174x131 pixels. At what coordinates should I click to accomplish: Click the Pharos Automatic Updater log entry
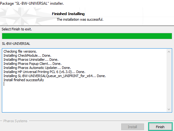37,68
